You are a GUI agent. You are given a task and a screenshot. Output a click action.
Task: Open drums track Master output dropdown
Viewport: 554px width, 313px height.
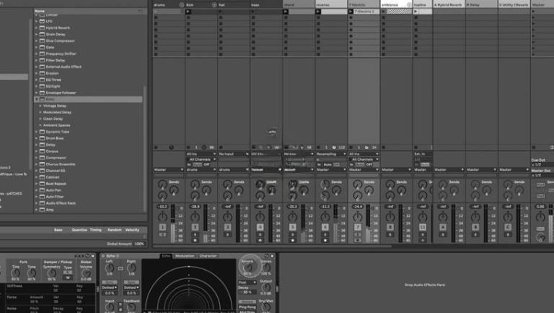[169, 170]
